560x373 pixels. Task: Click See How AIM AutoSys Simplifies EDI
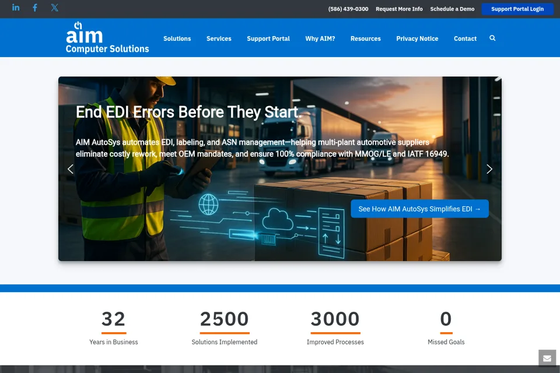[419, 209]
